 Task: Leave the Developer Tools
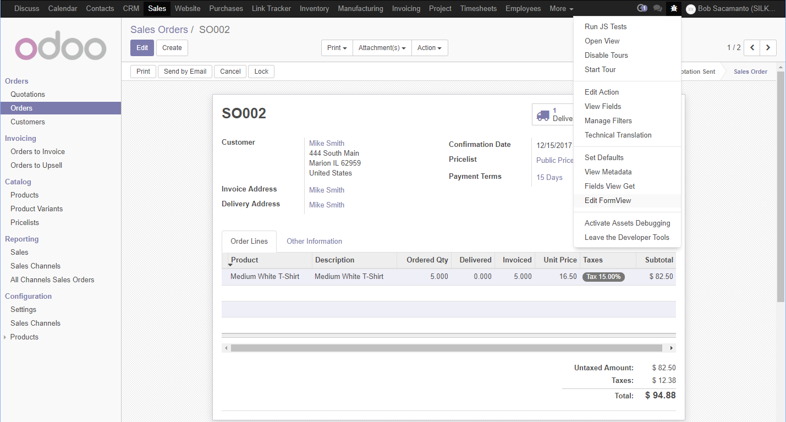coord(627,237)
